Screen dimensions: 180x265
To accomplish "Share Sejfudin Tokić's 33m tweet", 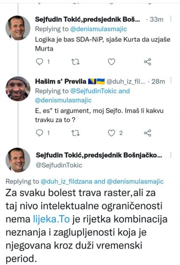I will point(147,62).
